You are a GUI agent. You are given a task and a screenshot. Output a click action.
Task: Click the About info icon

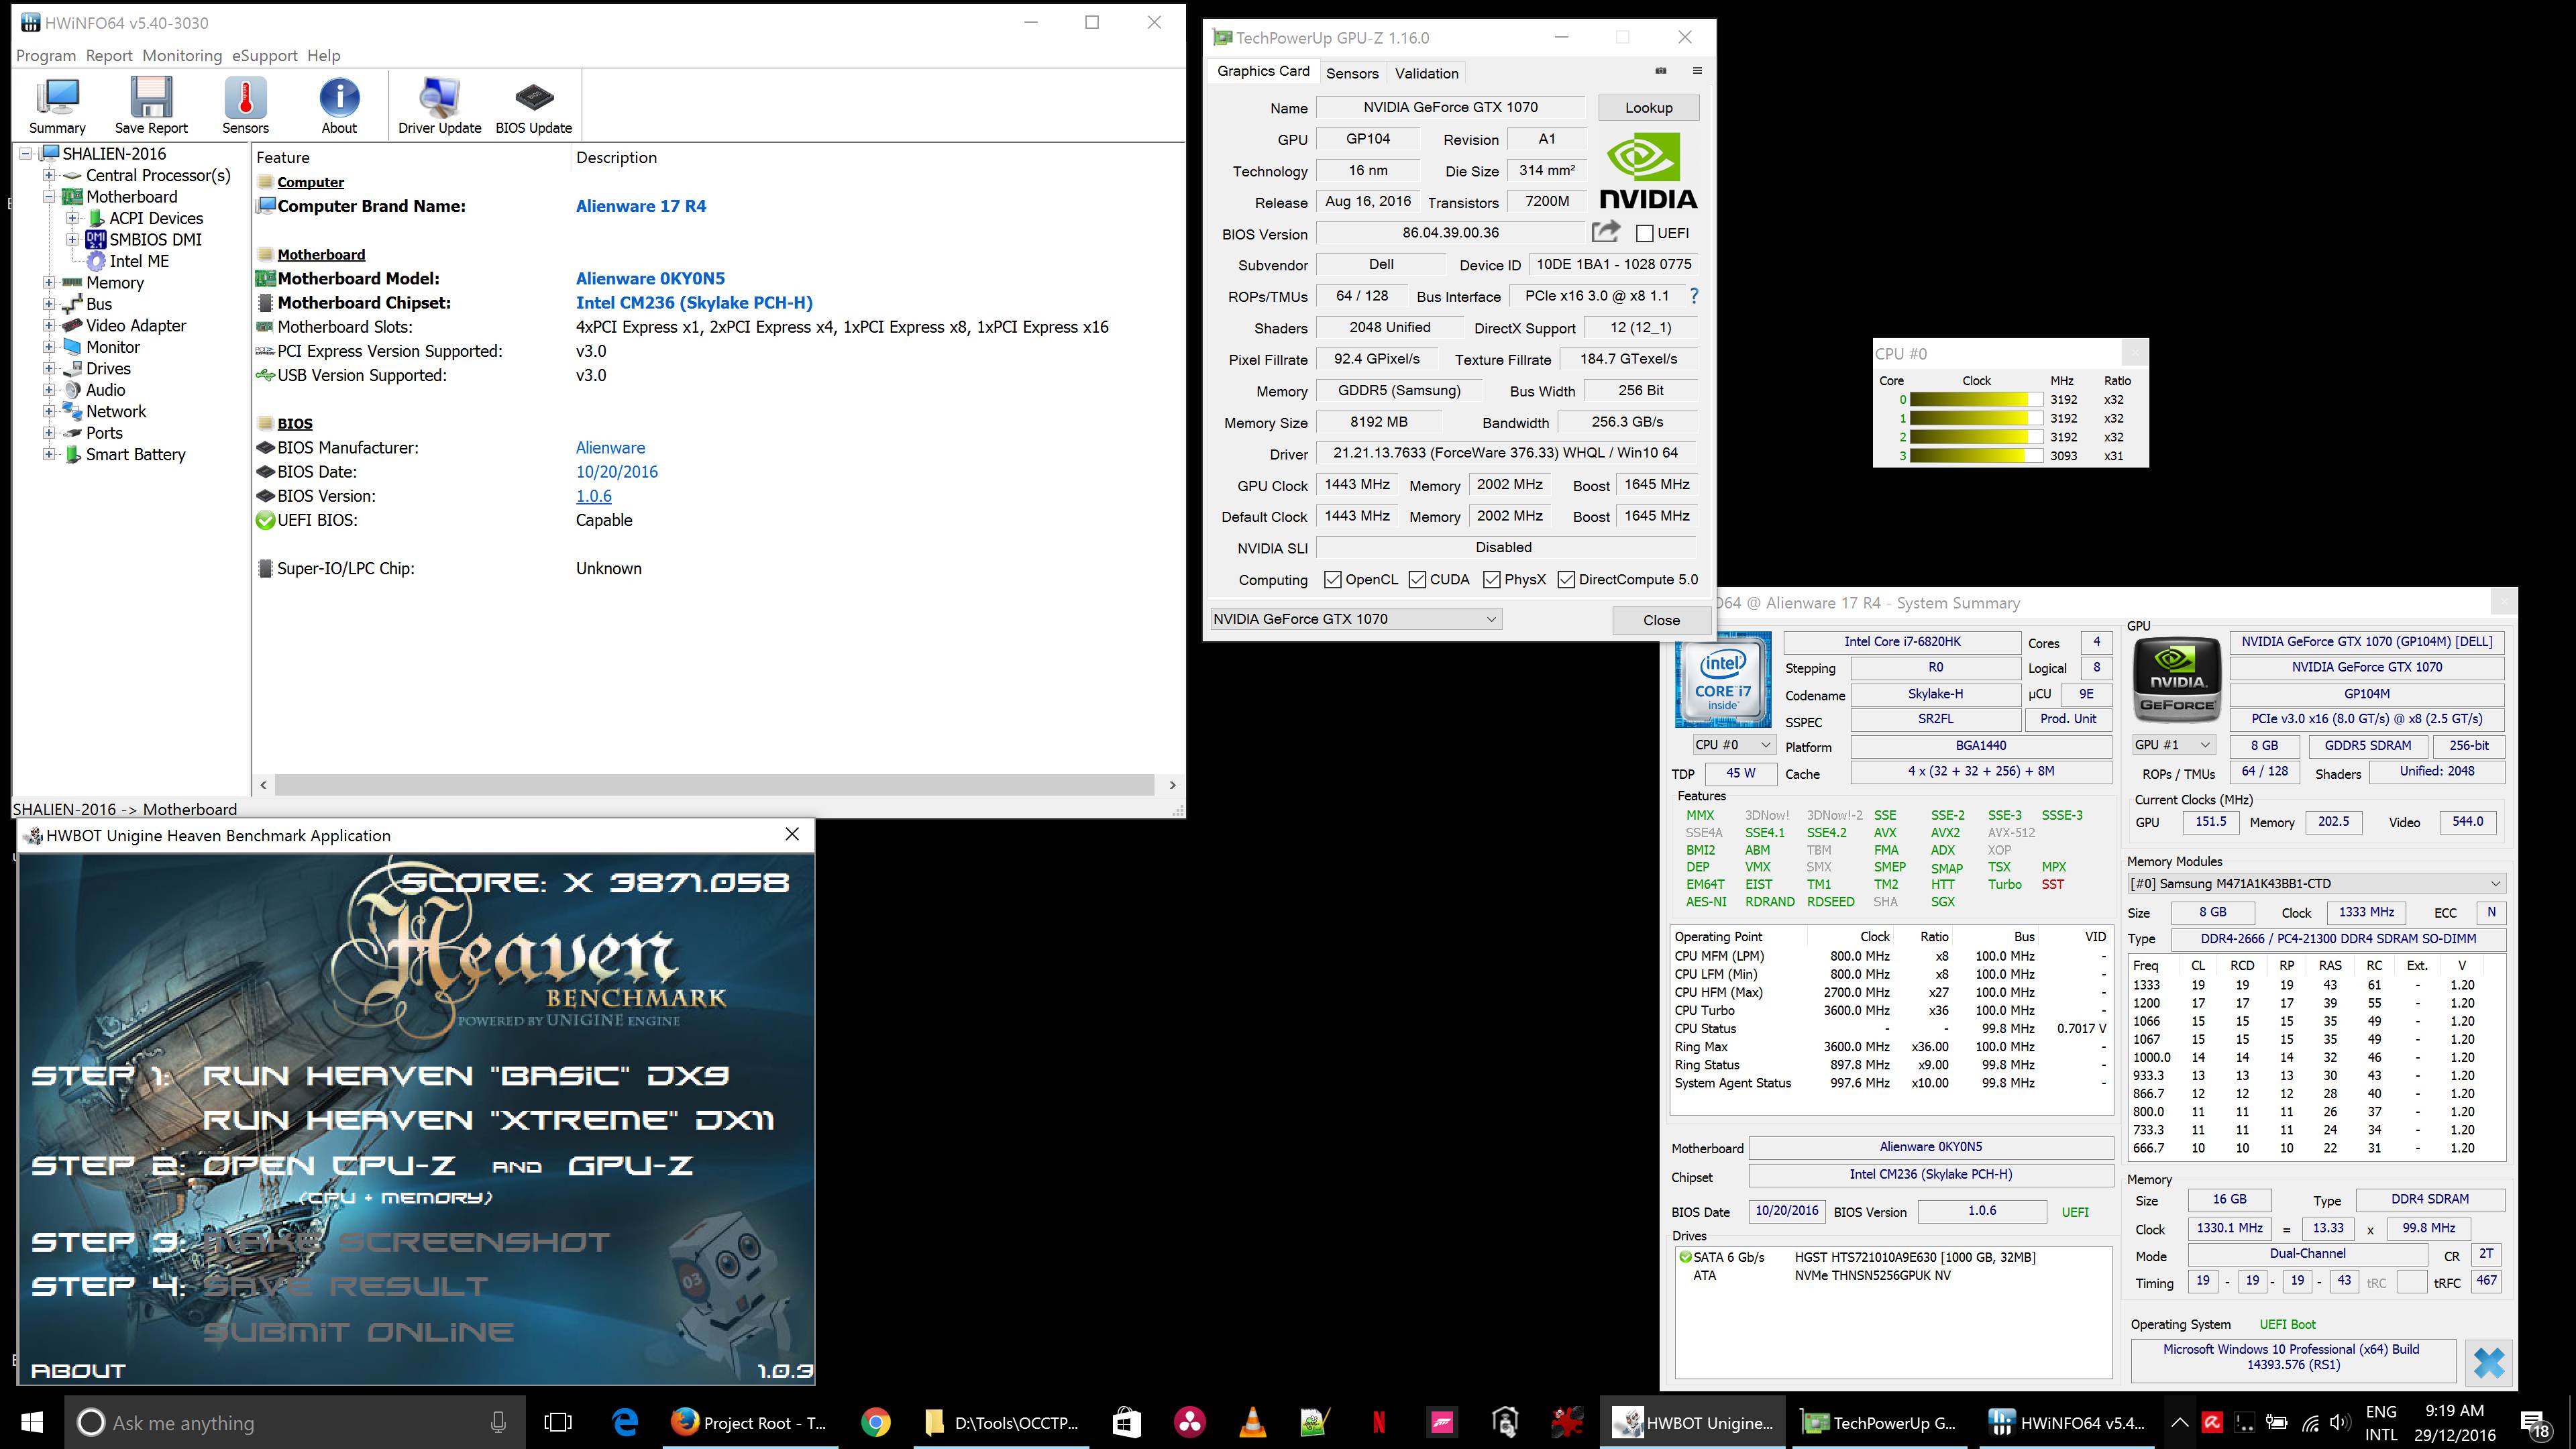(339, 105)
